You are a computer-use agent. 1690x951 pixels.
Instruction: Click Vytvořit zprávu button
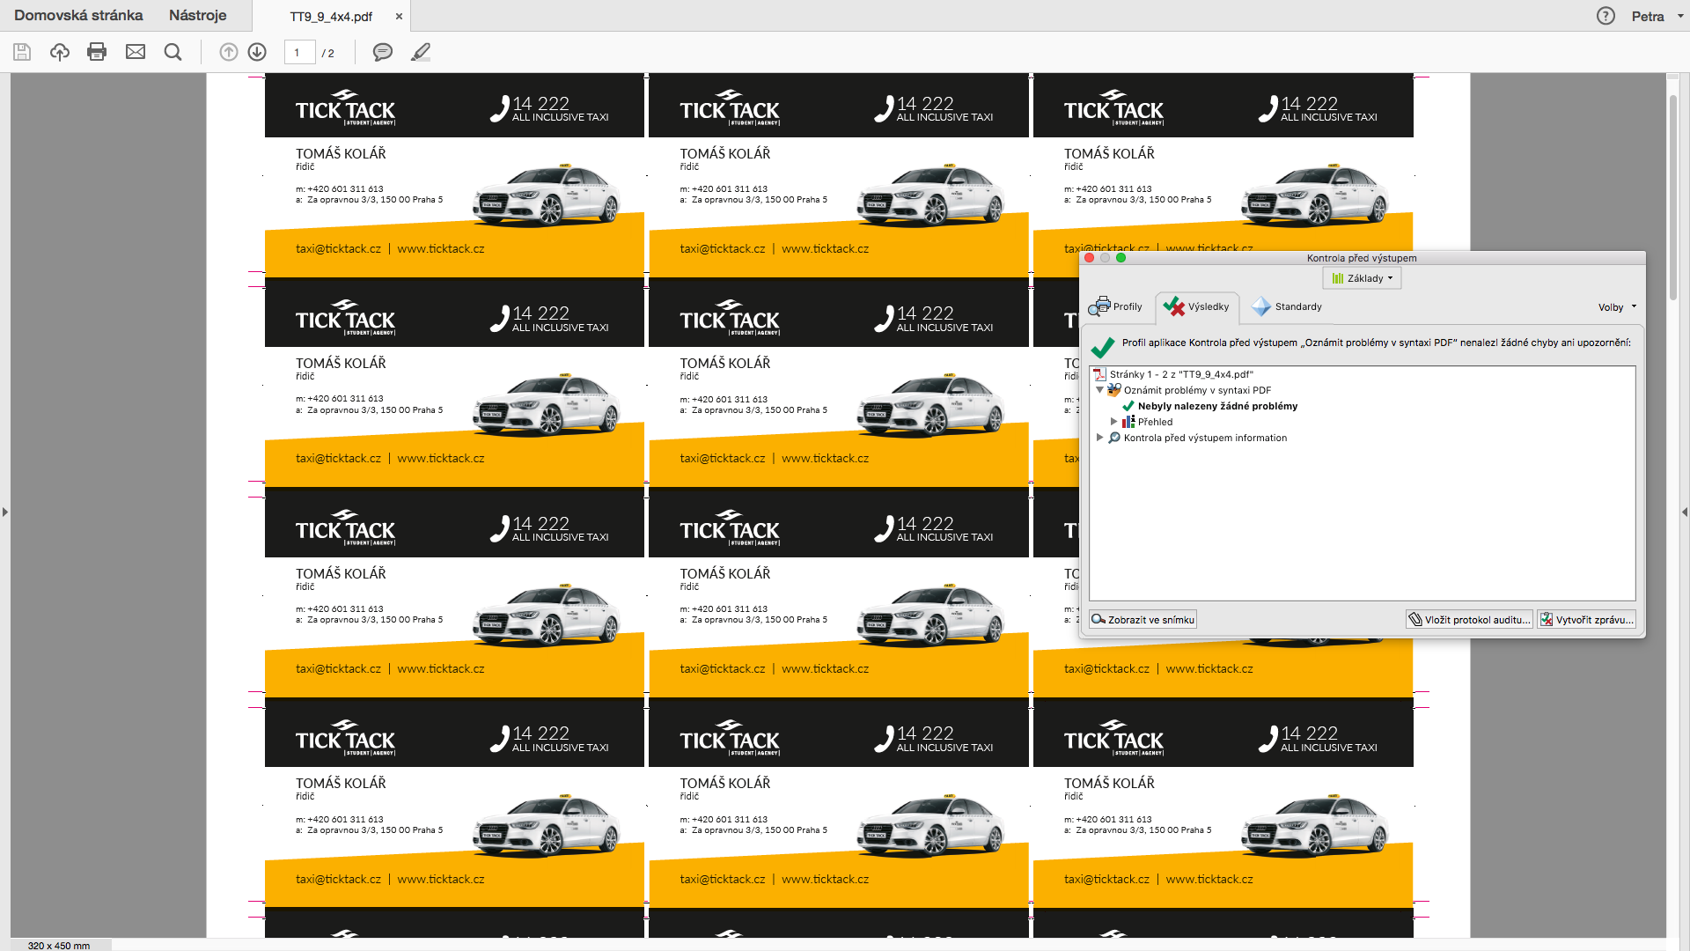tap(1587, 619)
